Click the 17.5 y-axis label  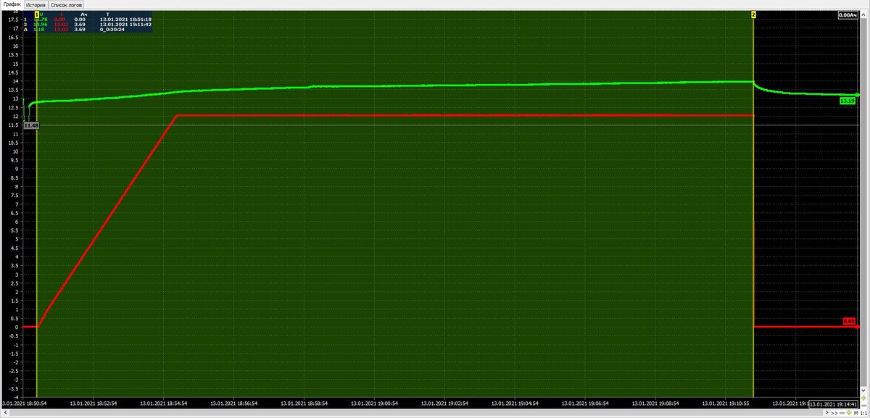click(x=13, y=20)
